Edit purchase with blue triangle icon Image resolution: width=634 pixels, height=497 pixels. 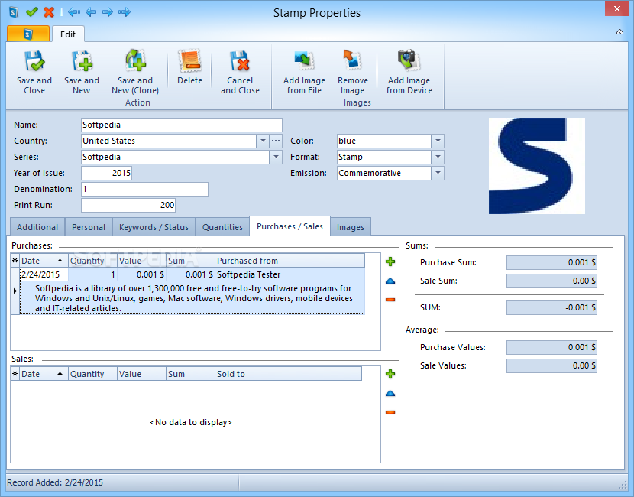pos(390,281)
